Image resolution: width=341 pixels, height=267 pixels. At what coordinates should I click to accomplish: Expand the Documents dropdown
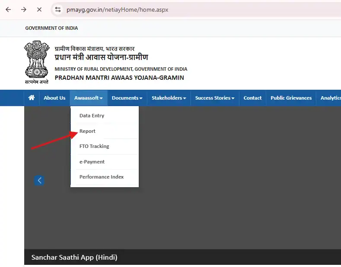click(x=127, y=98)
